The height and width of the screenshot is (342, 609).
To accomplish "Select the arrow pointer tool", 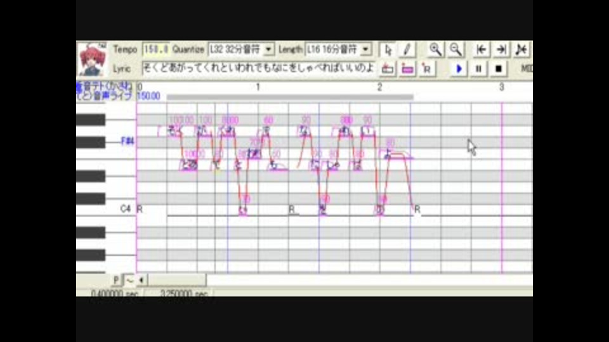I will pos(388,49).
